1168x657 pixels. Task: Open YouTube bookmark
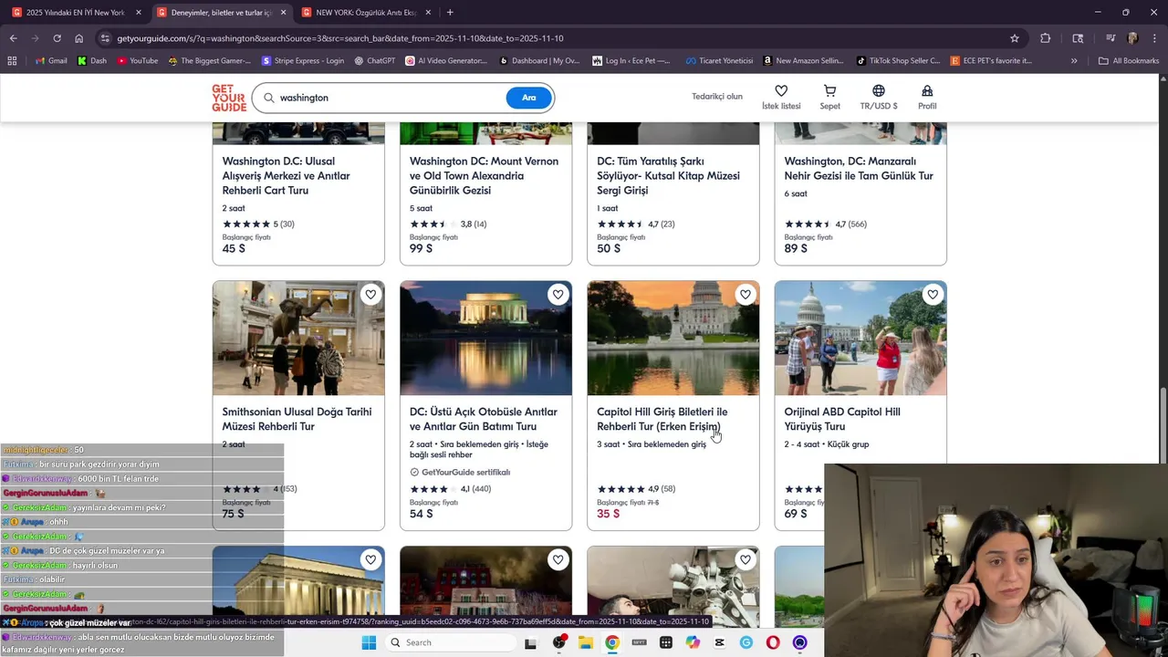(137, 61)
